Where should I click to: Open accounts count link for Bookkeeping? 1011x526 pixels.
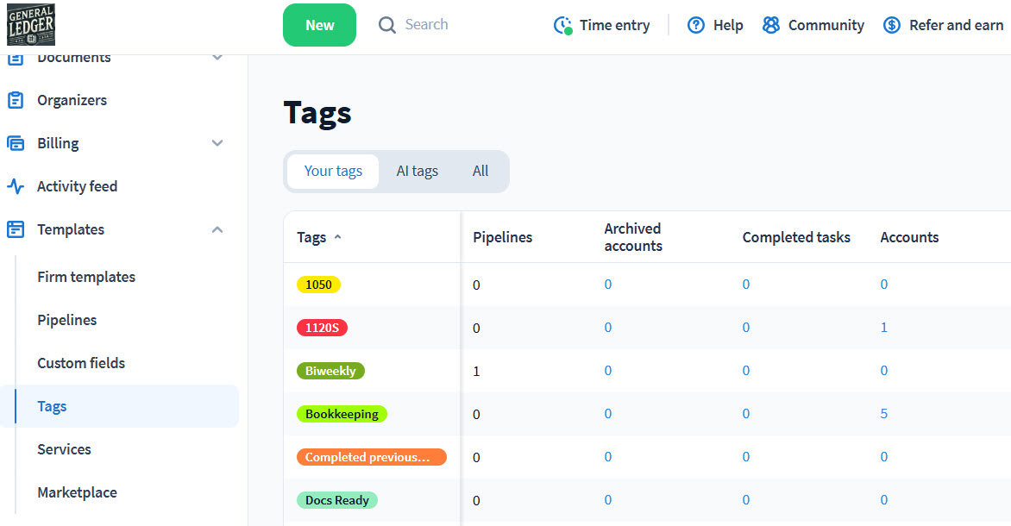pos(884,414)
